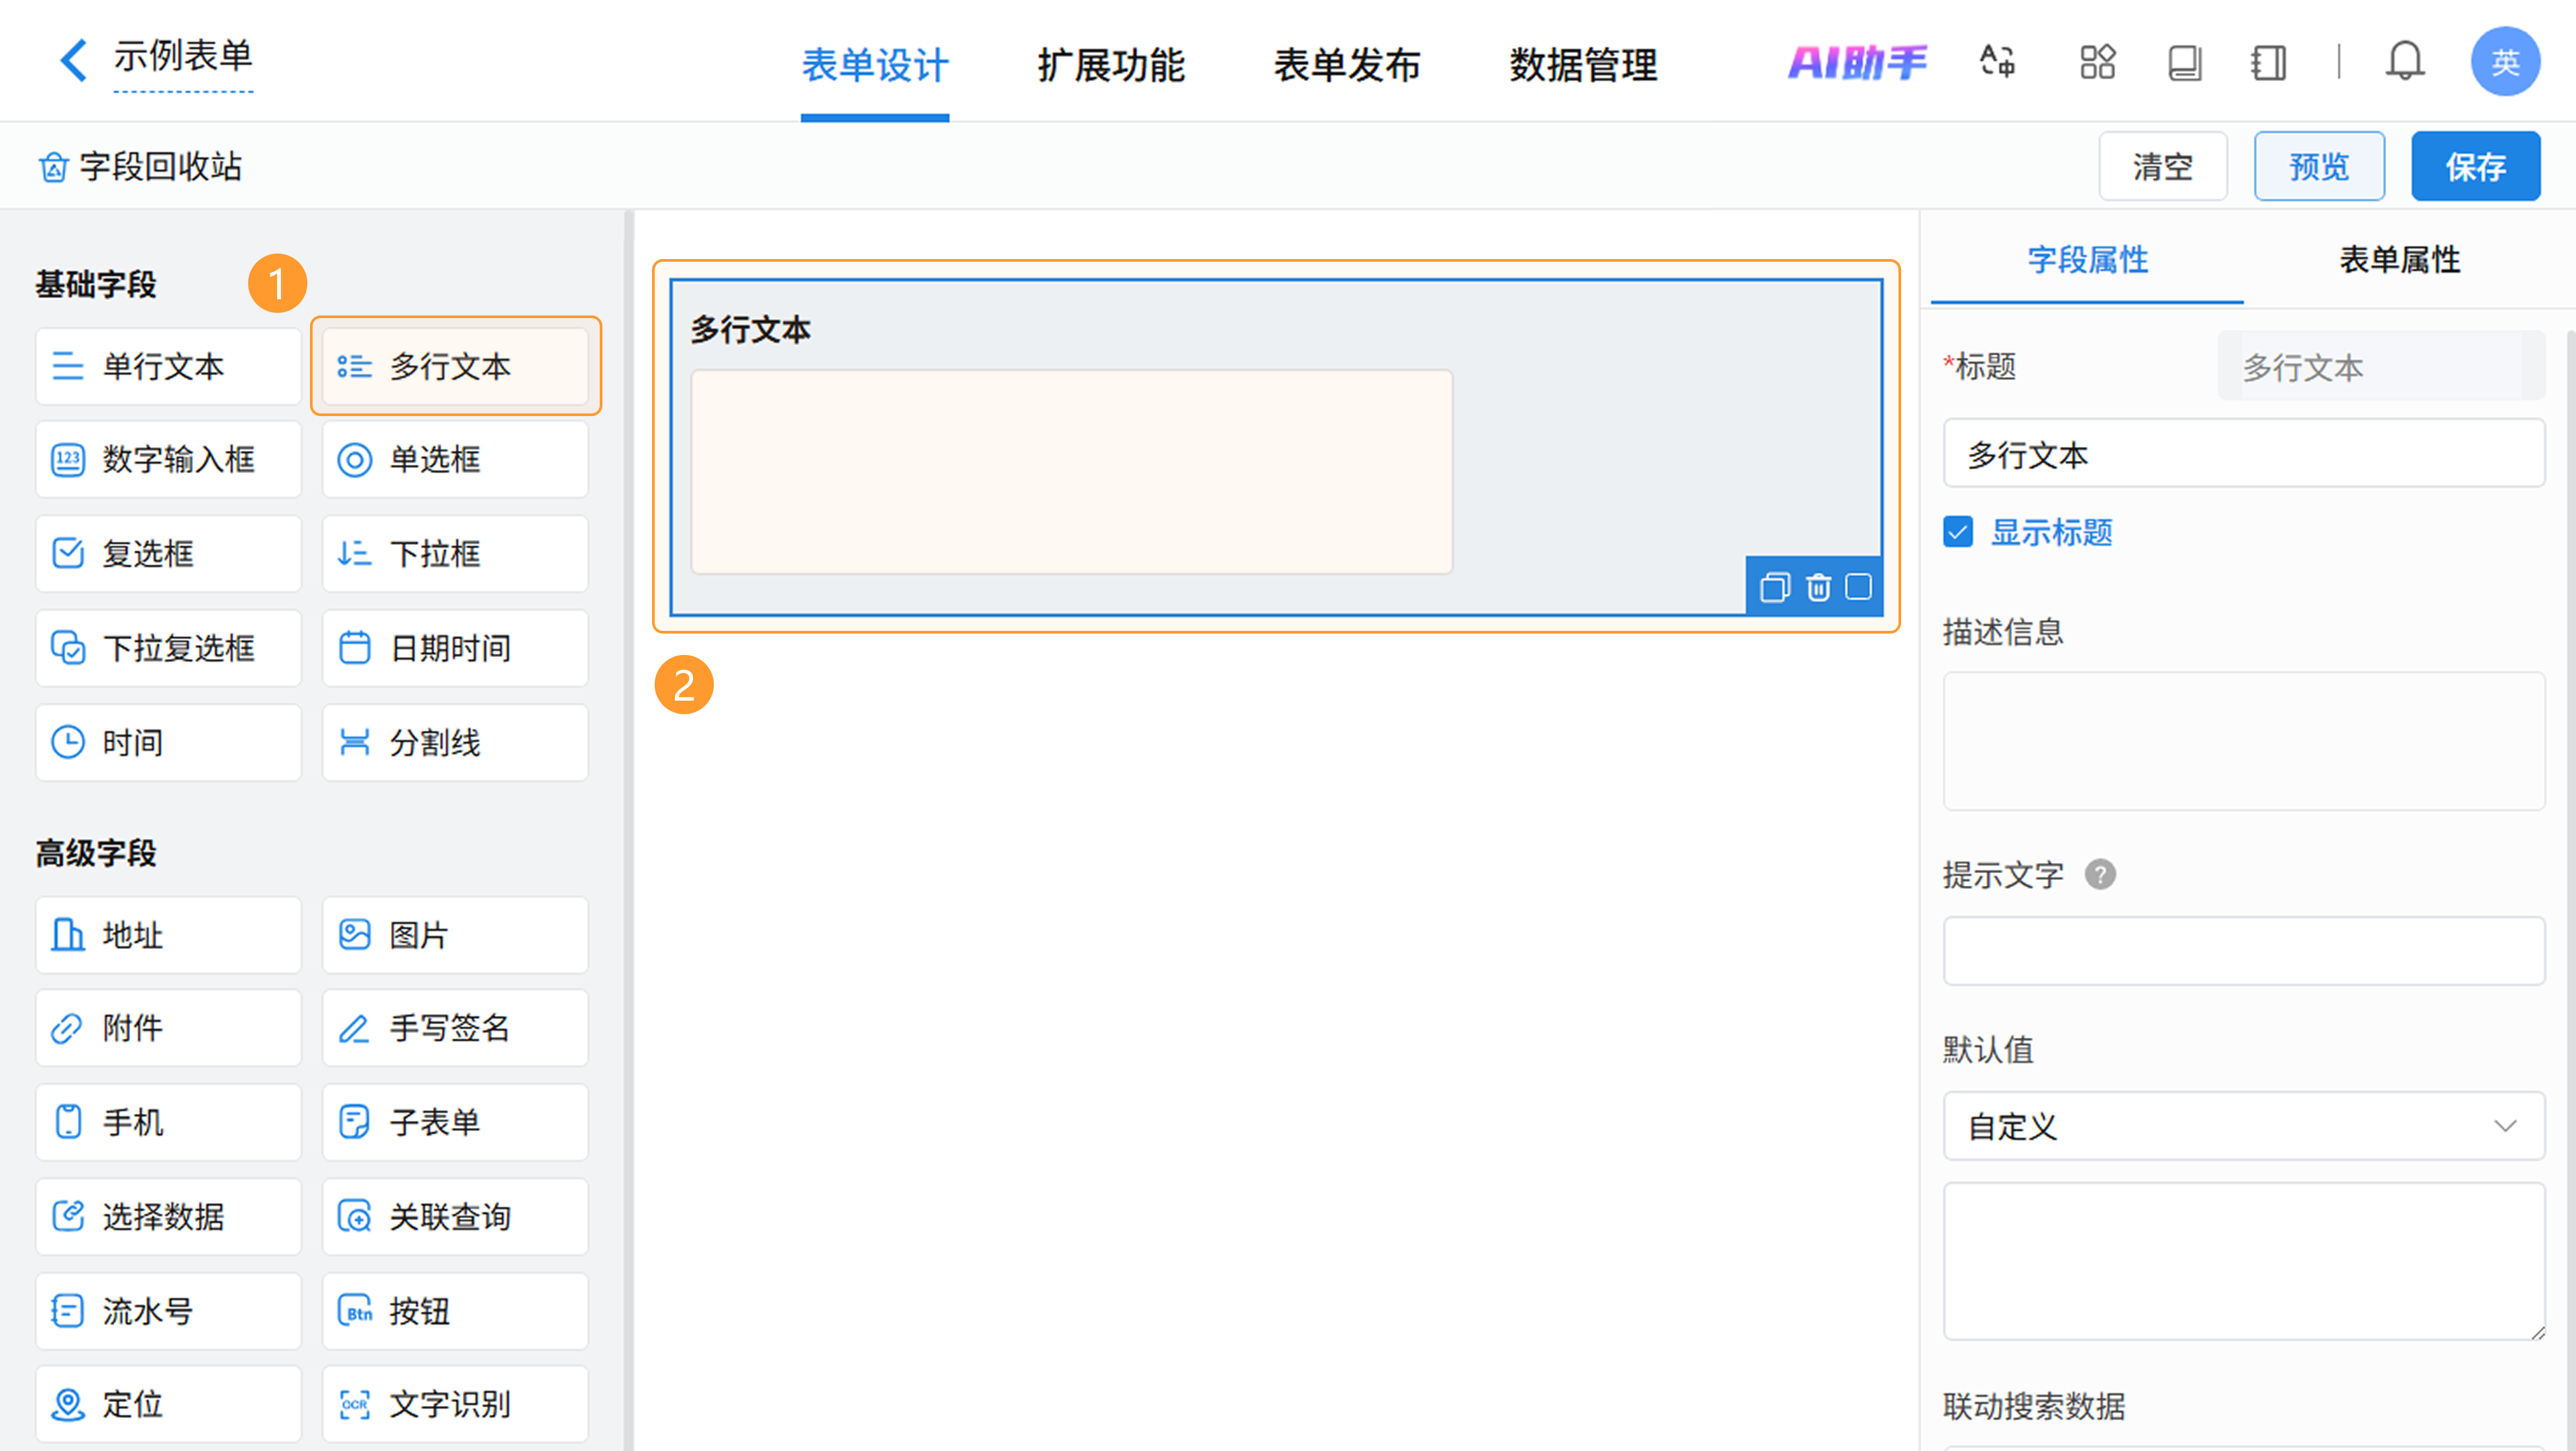Viewport: 2576px width, 1451px height.
Task: Click the 预览 preview button
Action: click(x=2318, y=166)
